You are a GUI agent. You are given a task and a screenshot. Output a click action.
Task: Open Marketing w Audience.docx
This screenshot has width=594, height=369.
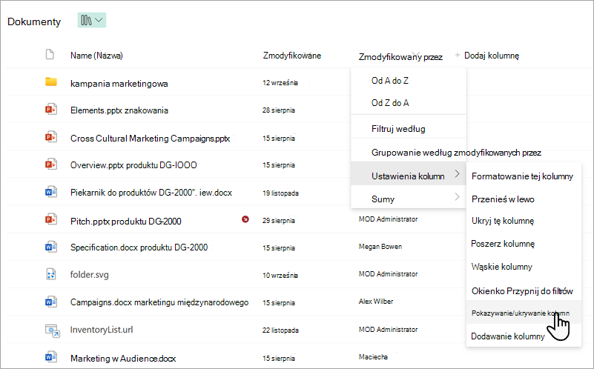coord(123,359)
